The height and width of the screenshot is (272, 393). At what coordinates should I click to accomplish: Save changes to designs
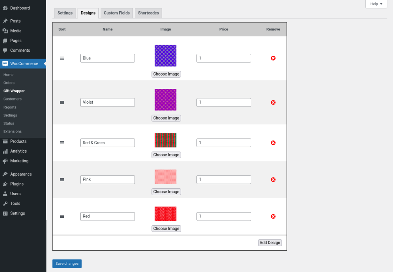(x=67, y=264)
